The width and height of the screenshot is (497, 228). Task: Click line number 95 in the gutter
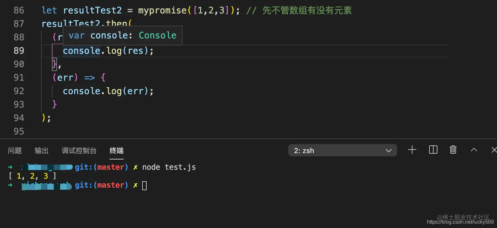tap(19, 131)
